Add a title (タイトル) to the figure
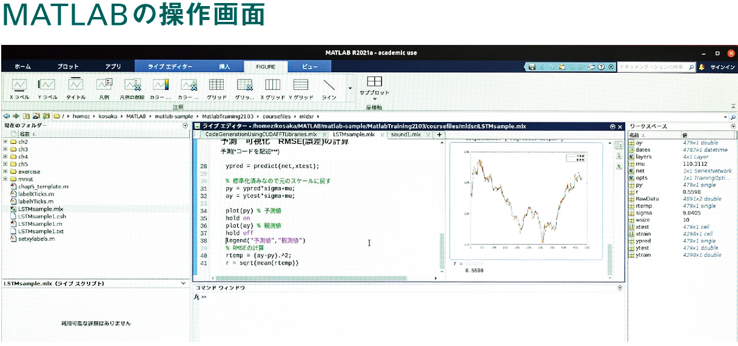 (x=76, y=89)
